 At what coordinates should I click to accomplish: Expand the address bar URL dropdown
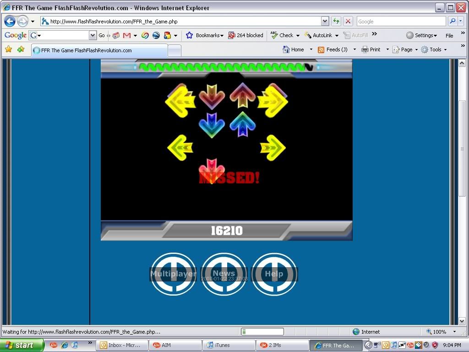[x=325, y=22]
